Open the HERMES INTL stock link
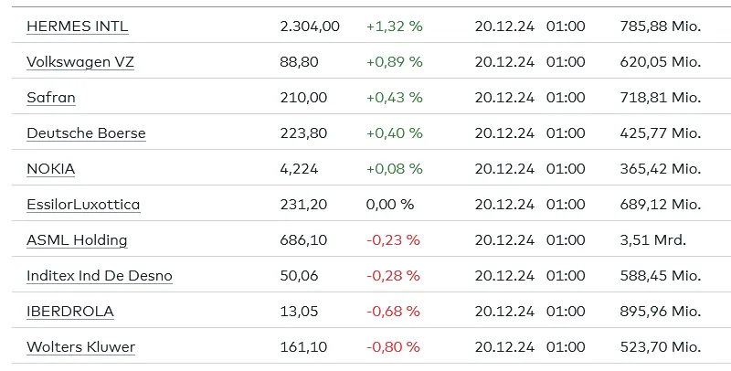Image resolution: width=731 pixels, height=371 pixels. coord(78,26)
